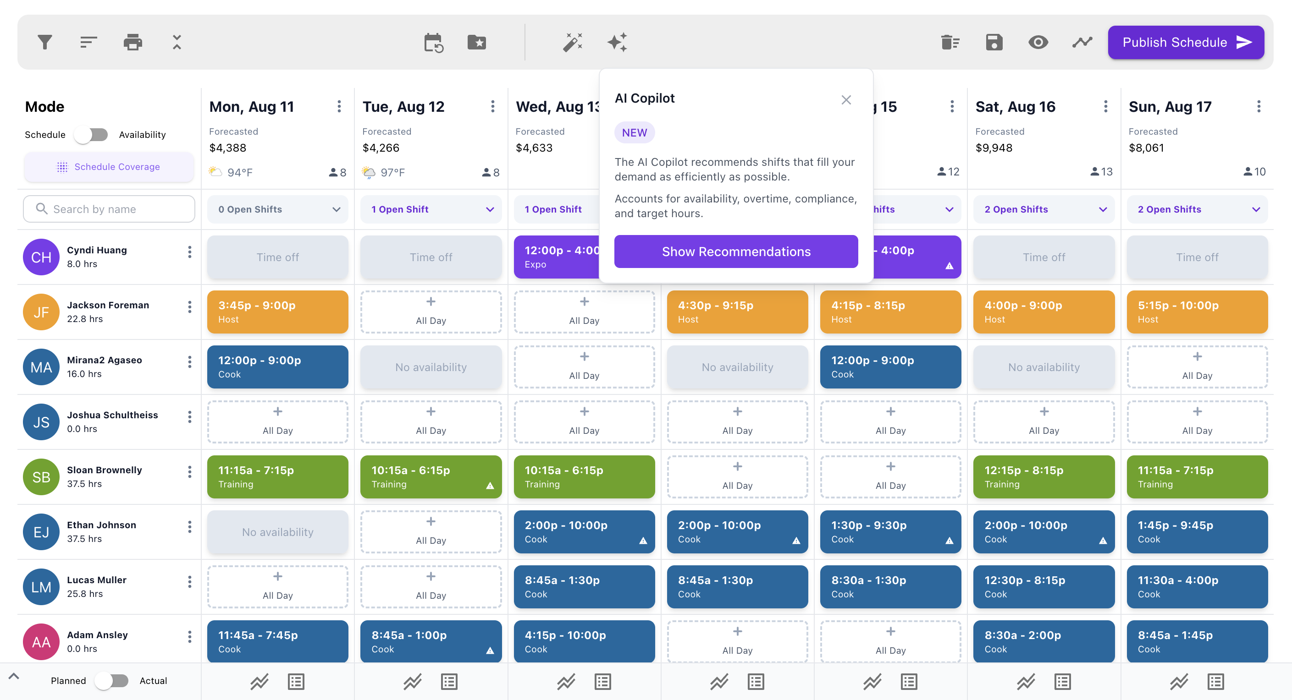Image resolution: width=1292 pixels, height=700 pixels.
Task: Select the auto-schedule magic wand tool
Action: pyautogui.click(x=573, y=42)
